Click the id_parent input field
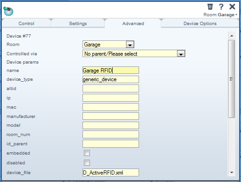The width and height of the screenshot is (241, 182). pos(111,144)
